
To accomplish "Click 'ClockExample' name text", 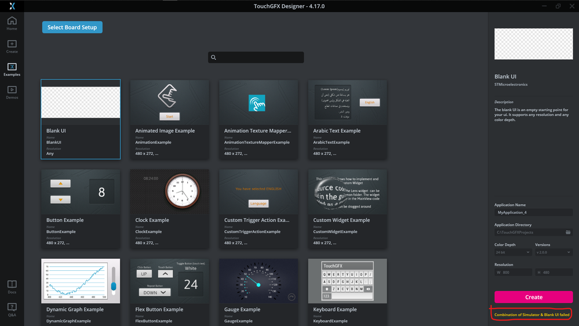I will (x=148, y=232).
